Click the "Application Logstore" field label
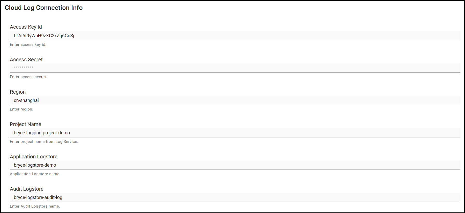Image resolution: width=465 pixels, height=213 pixels. point(34,157)
